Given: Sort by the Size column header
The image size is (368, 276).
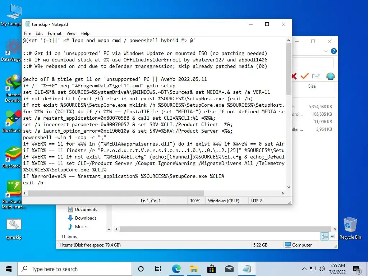Looking at the screenshot, I should click(312, 86).
